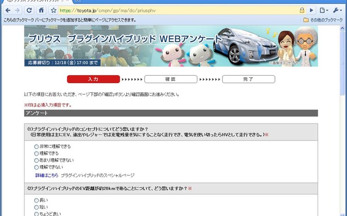Click the toyota.jp address bar
The height and width of the screenshot is (216, 347).
178,10
